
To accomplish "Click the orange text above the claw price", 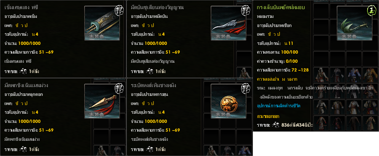I will [268, 116].
